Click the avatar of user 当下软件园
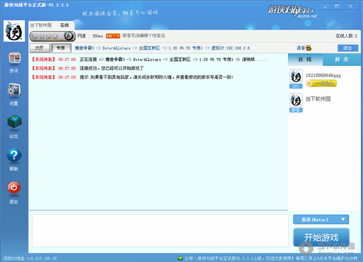This screenshot has height=262, width=363. pyautogui.click(x=296, y=100)
